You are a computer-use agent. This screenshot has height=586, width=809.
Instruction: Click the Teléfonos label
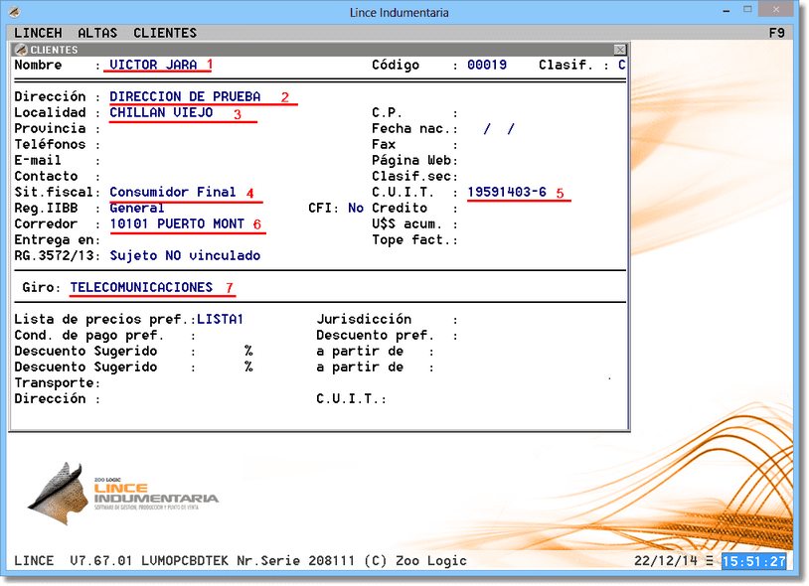[x=50, y=144]
